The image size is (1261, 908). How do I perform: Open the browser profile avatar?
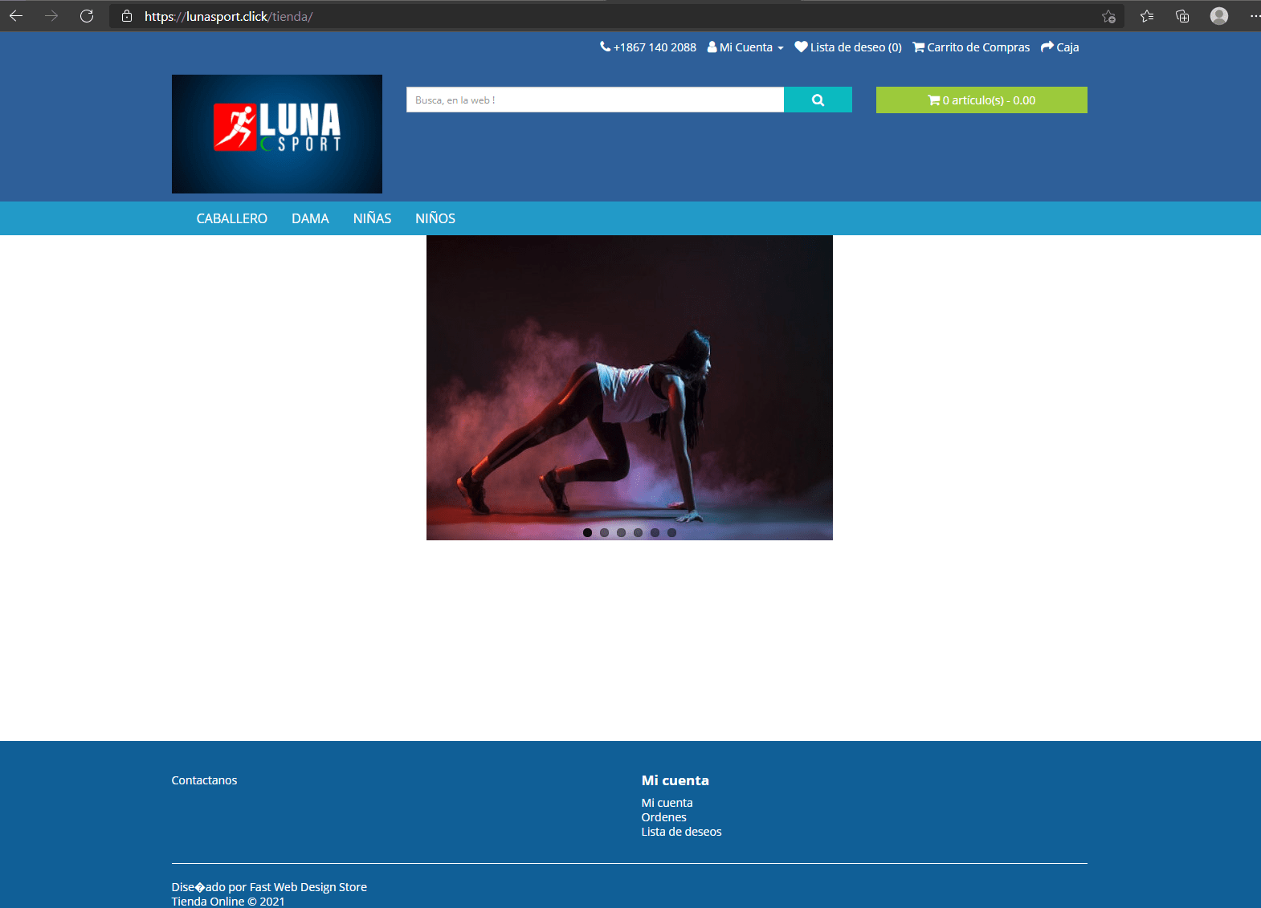pyautogui.click(x=1219, y=16)
